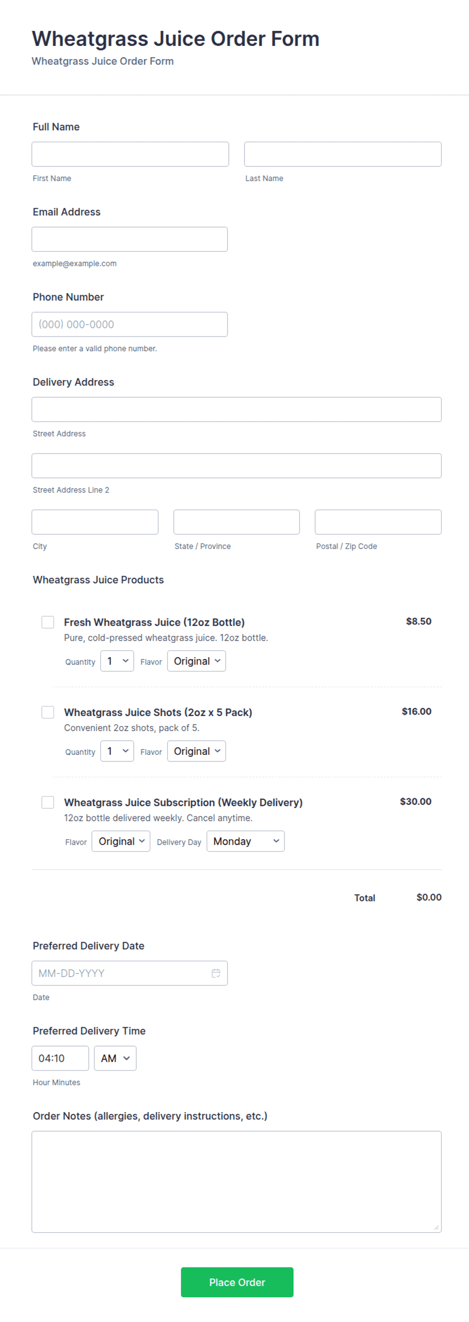This screenshot has width=469, height=1322.
Task: Click the Order Notes text area
Action: tap(237, 1182)
